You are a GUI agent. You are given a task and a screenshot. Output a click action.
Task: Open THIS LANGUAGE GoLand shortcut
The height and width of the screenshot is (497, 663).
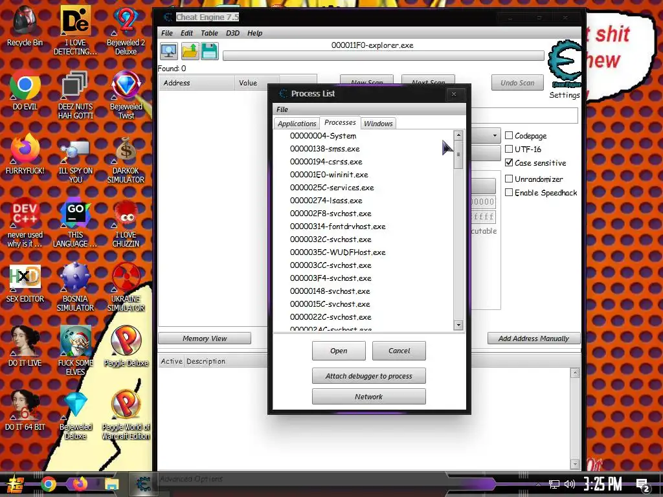[75, 223]
